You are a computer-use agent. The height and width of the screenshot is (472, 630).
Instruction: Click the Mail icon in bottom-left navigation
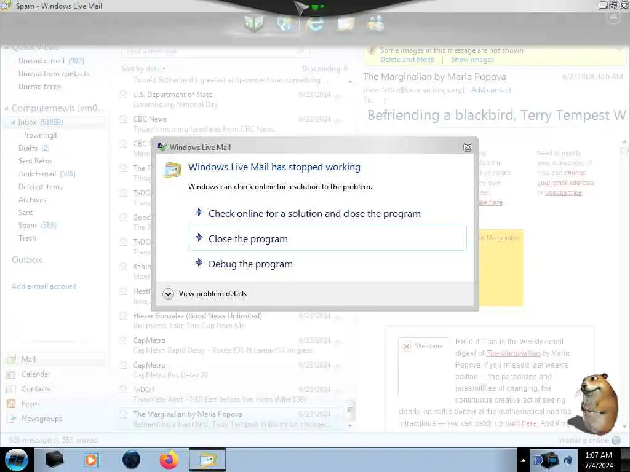click(x=11, y=360)
